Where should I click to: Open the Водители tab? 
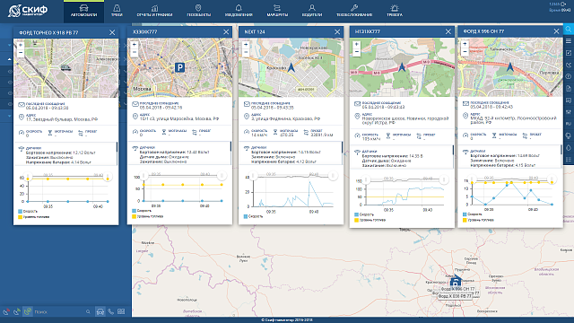[312, 11]
